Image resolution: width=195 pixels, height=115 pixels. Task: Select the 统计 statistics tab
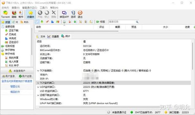point(66,36)
